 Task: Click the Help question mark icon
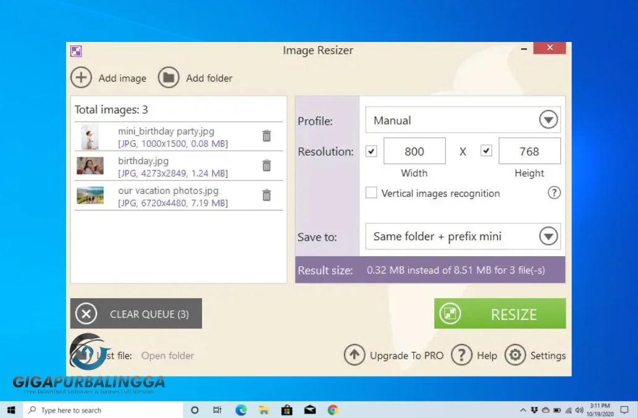[461, 355]
